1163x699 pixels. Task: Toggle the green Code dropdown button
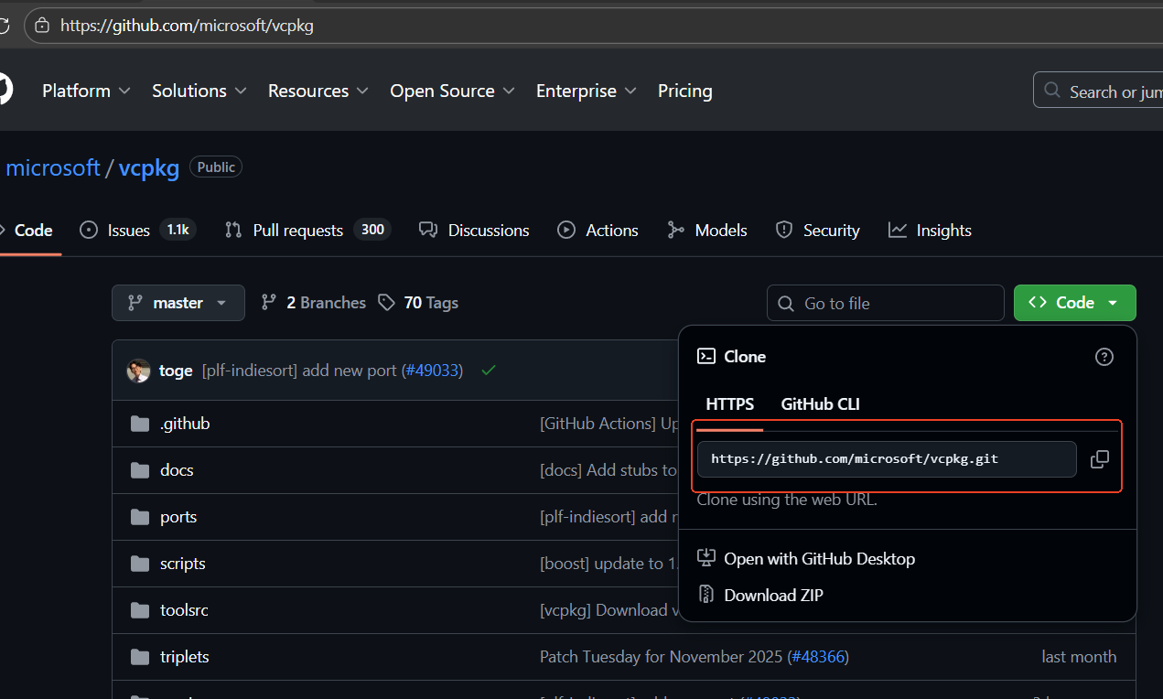(1075, 303)
